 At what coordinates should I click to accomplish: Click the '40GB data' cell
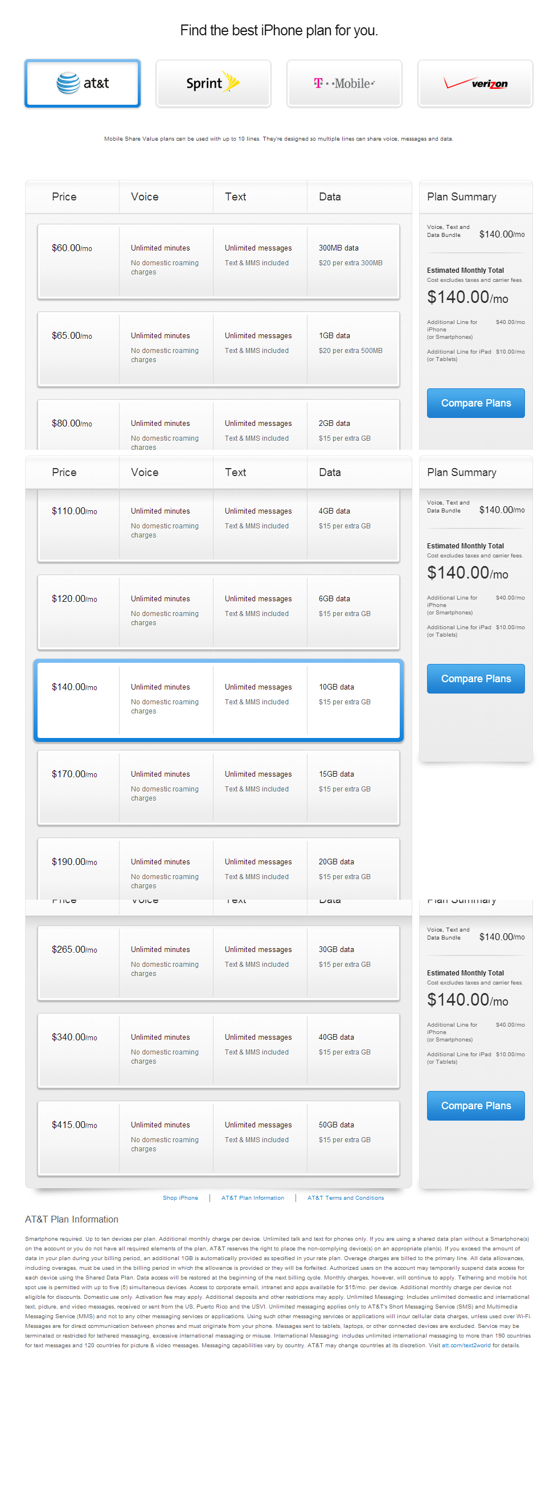(x=336, y=1037)
